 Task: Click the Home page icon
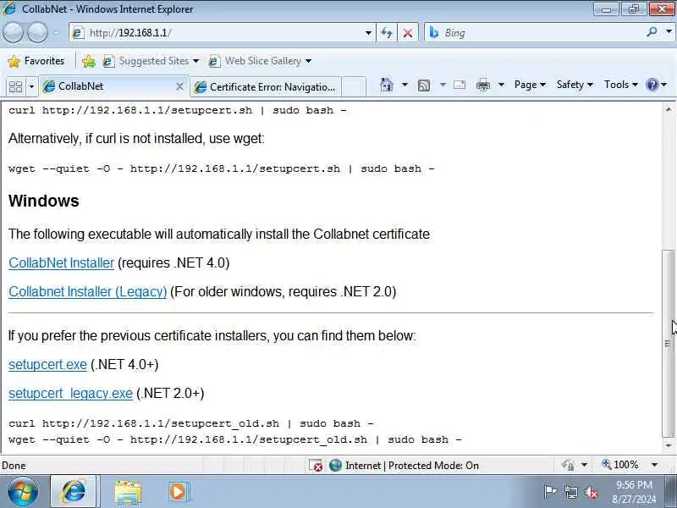387,85
